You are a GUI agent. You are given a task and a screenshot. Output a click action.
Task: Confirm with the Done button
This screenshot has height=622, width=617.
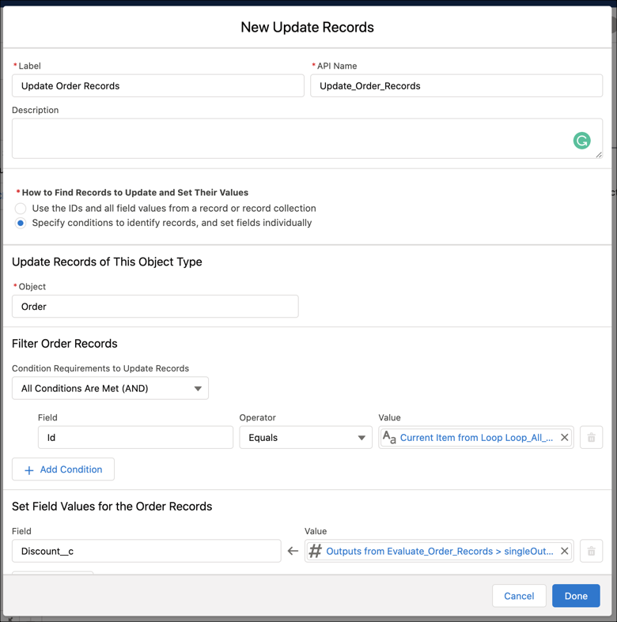coord(576,595)
